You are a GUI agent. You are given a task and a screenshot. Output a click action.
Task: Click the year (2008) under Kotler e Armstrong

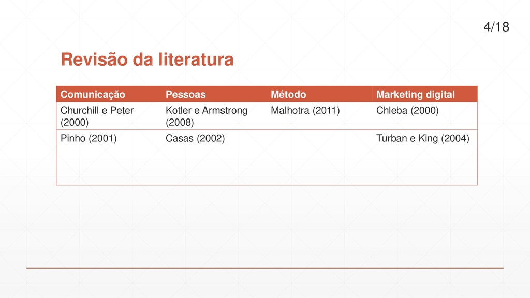click(x=180, y=122)
